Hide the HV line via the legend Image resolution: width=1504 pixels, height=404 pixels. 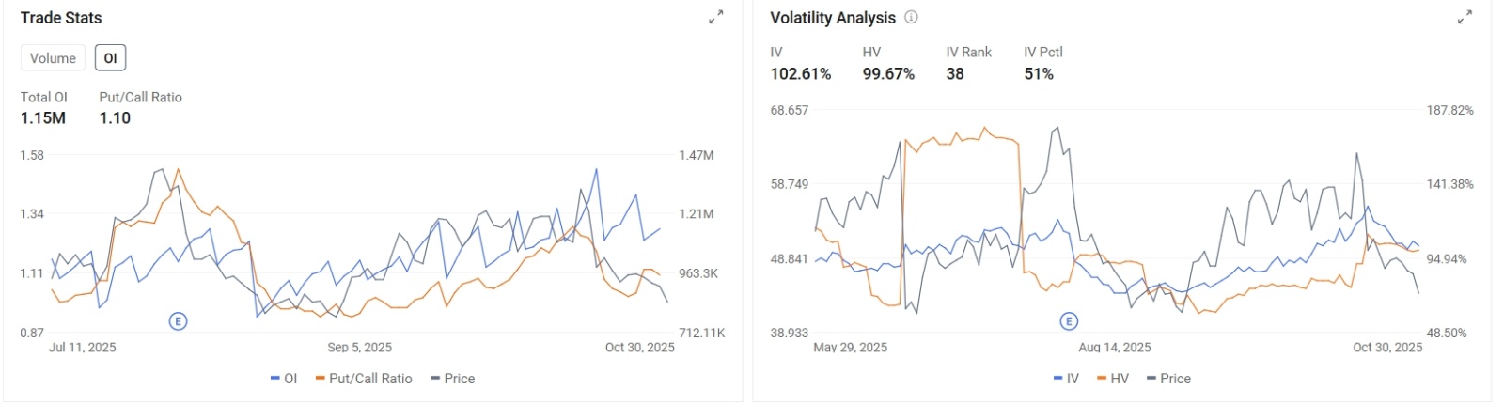pyautogui.click(x=1113, y=379)
